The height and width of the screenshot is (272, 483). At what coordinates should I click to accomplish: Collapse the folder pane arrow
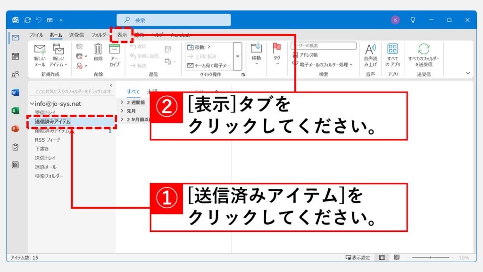[111, 85]
